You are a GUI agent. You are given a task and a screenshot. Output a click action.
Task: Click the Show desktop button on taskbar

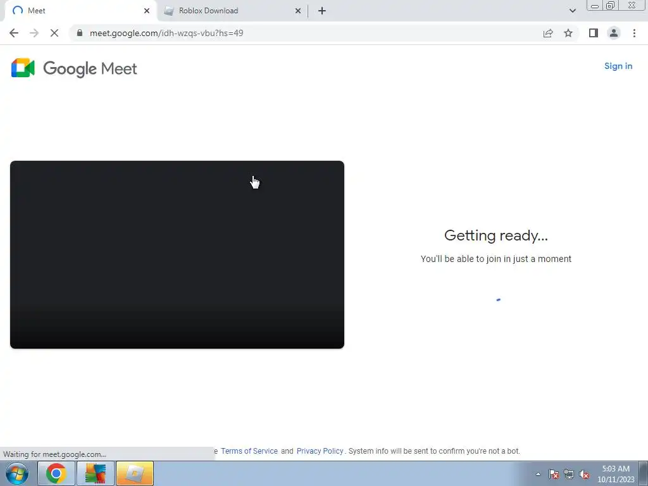(x=644, y=473)
